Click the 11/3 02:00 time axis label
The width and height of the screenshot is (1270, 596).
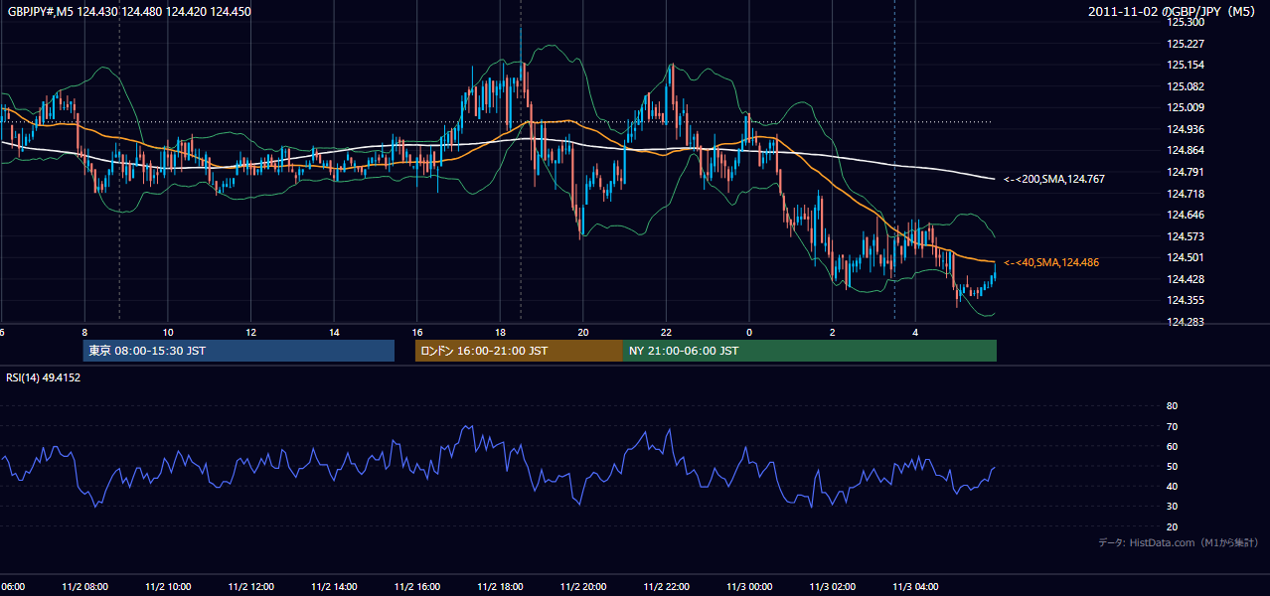tap(832, 586)
